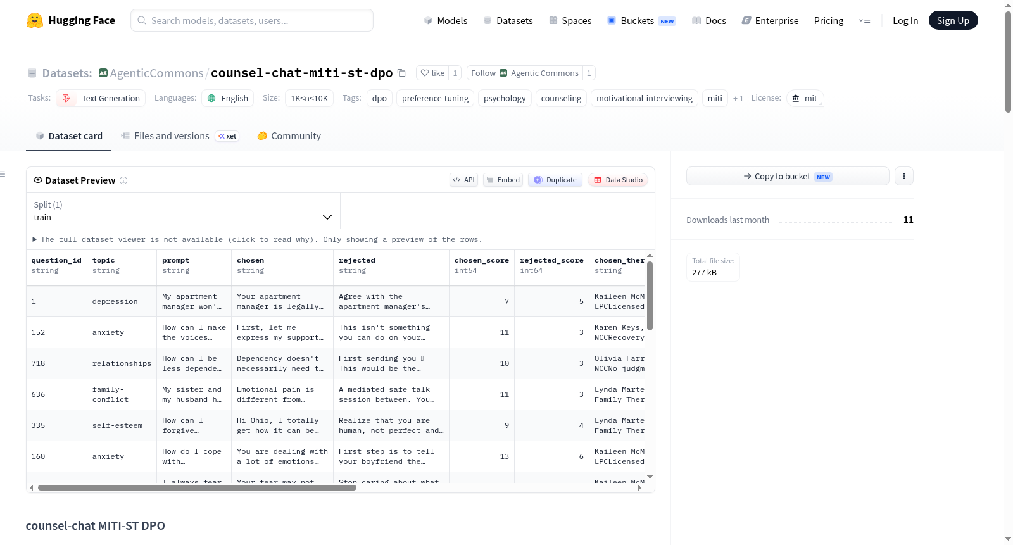1013x545 pixels.
Task: Switch to the Dataset card tab
Action: coord(69,136)
